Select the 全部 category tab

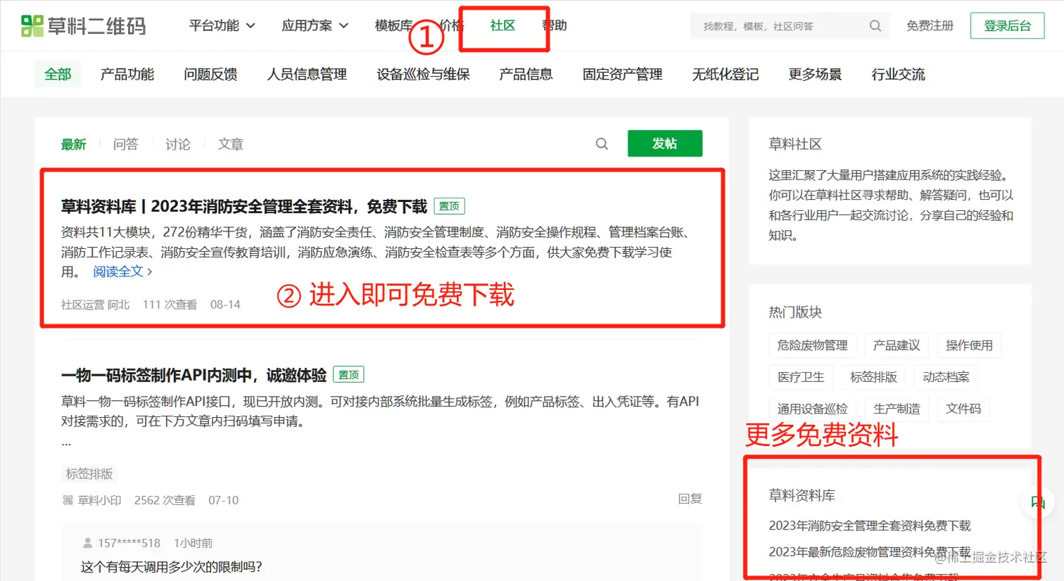[58, 74]
